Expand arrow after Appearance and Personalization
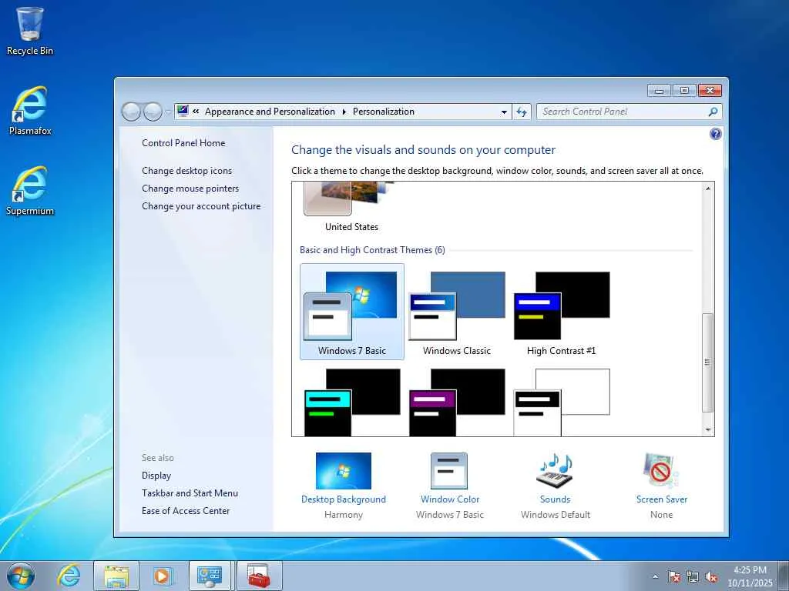The height and width of the screenshot is (591, 789). (x=344, y=112)
